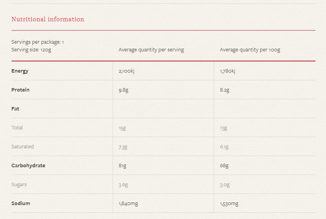This screenshot has height=219, width=326.
Task: Click the Sugars sub-row label
Action: click(x=19, y=185)
